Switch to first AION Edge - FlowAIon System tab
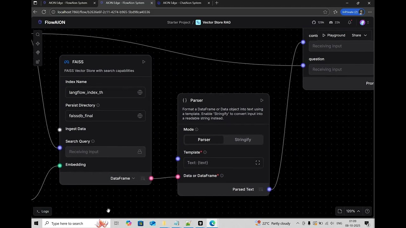Screen dimensions: 406x228 [x=68, y=3]
